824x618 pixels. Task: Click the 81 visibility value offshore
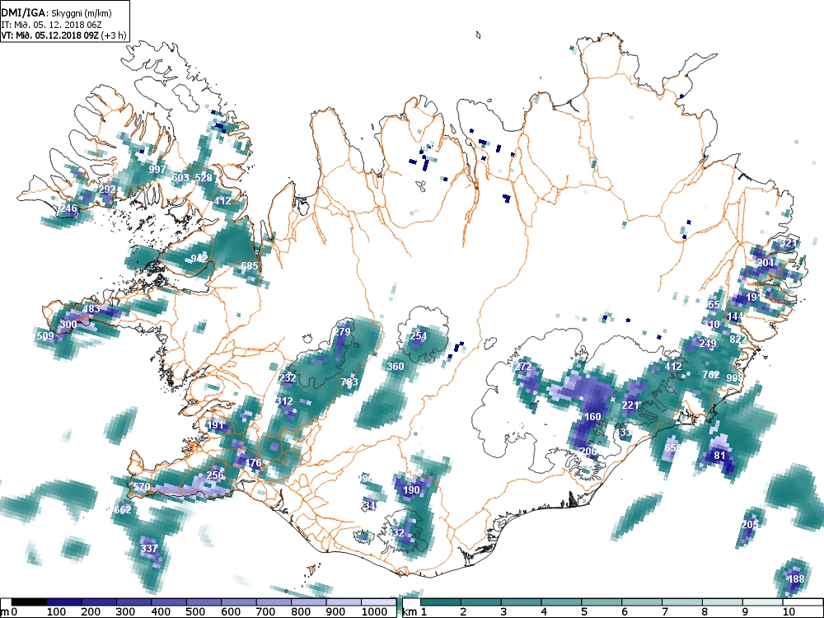719,455
